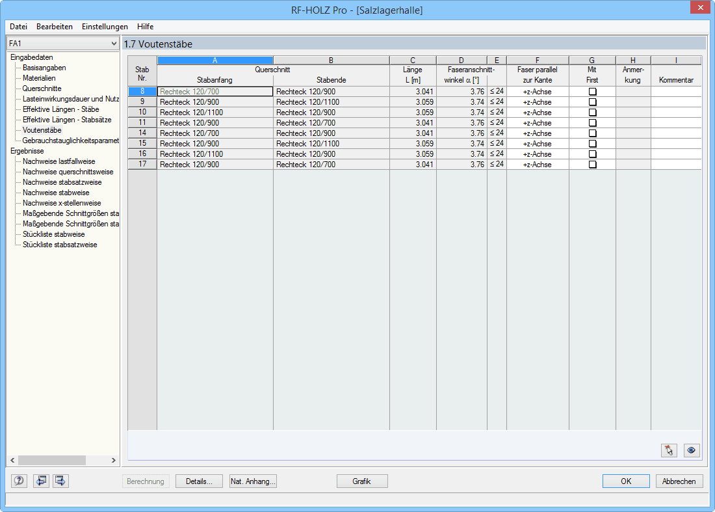Select Effektive Längen - Stäbe entry
The height and width of the screenshot is (512, 715).
(61, 109)
